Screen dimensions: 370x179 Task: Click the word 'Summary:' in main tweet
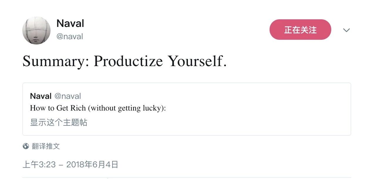[x=56, y=61]
